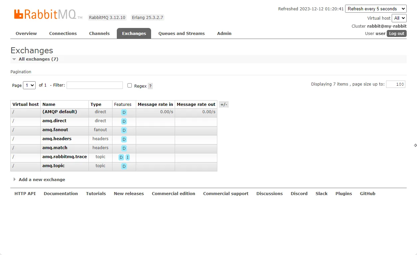Open the Regex help icon
The height and width of the screenshot is (255, 417).
pos(150,86)
